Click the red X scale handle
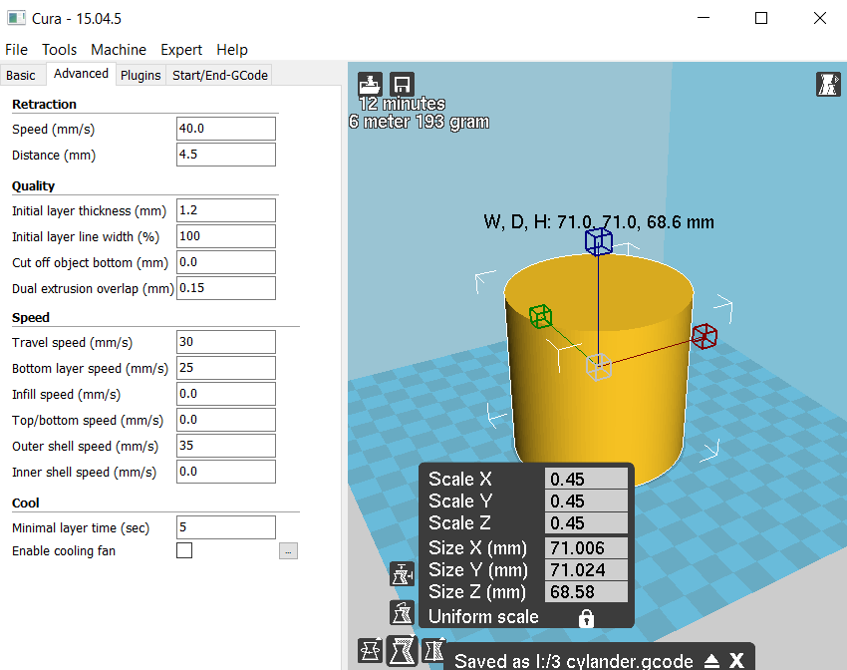The width and height of the screenshot is (847, 670). (705, 336)
